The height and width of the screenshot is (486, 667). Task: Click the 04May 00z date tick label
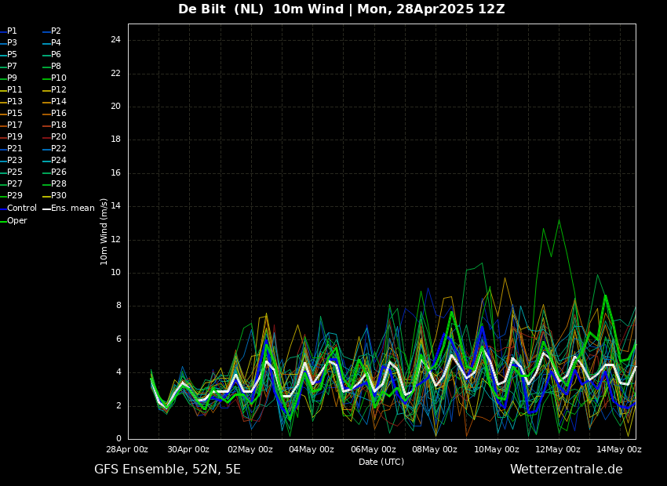312,450
